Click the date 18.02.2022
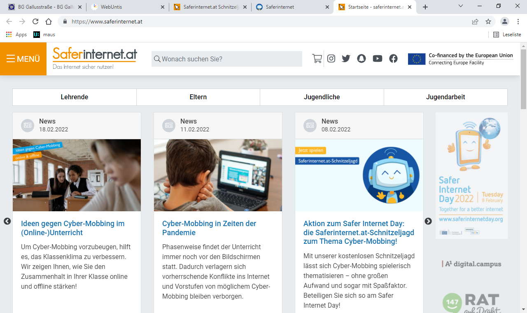 pos(54,129)
